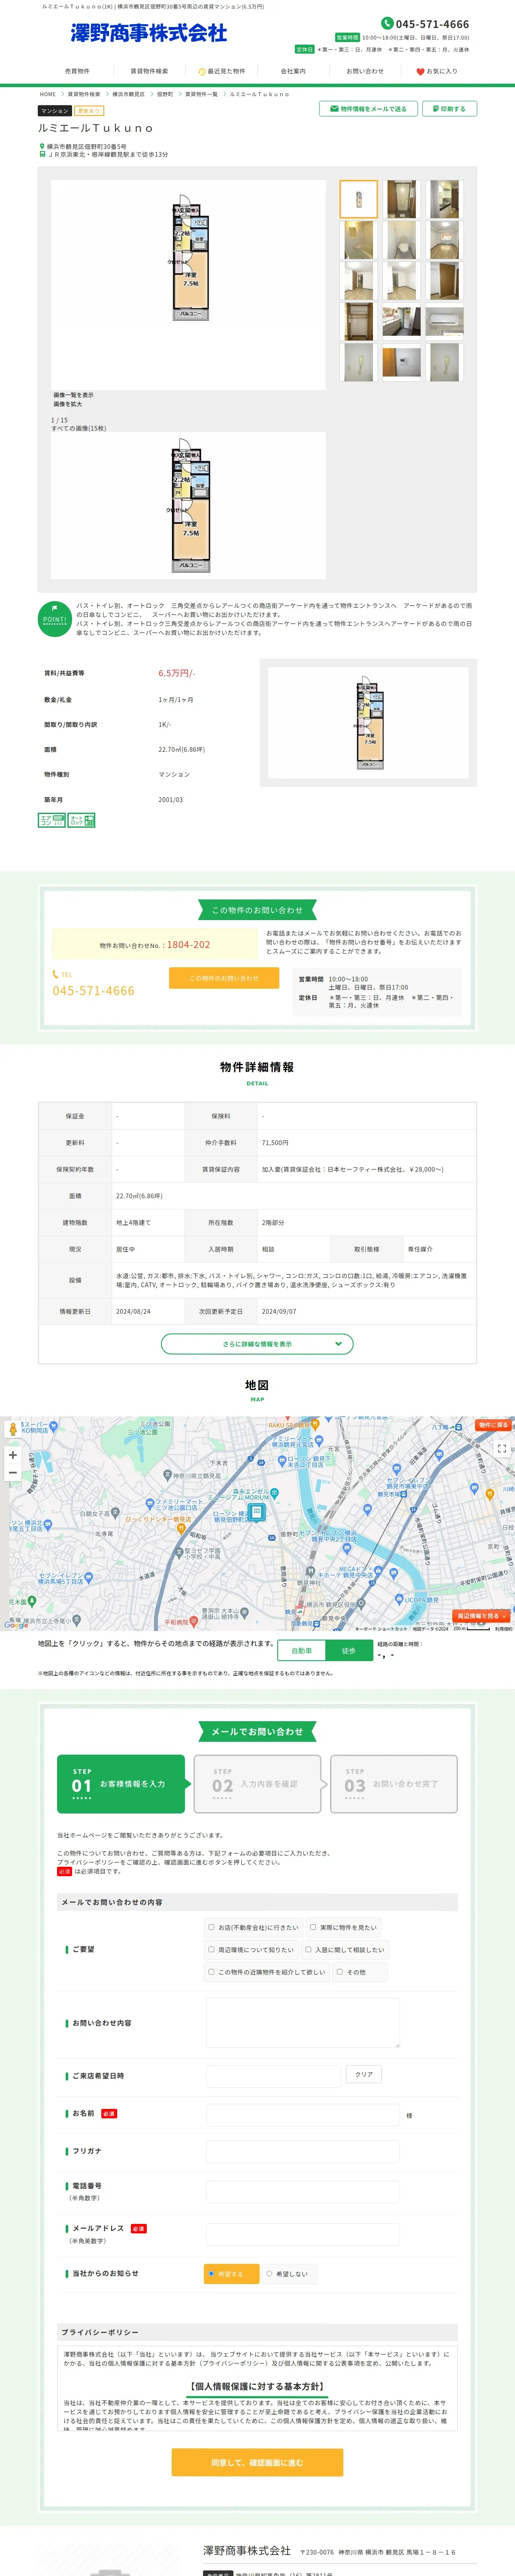Click the location pin icon beside the address

(x=42, y=146)
